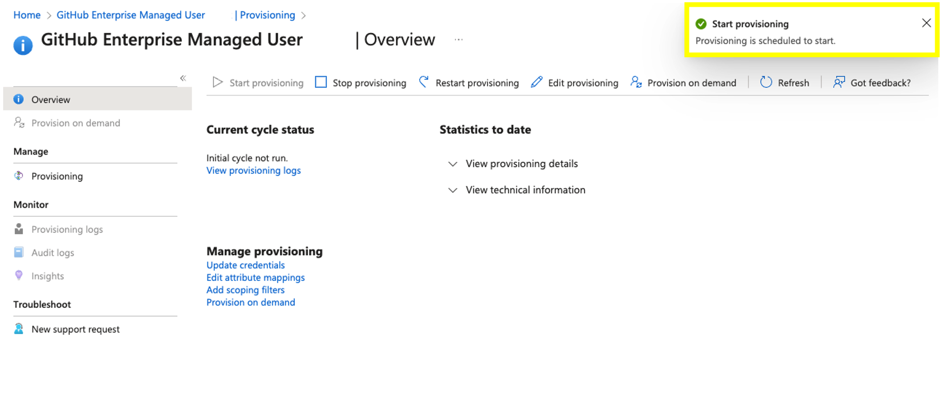Click the Start provisioning play icon
The image size is (941, 407).
click(x=218, y=82)
